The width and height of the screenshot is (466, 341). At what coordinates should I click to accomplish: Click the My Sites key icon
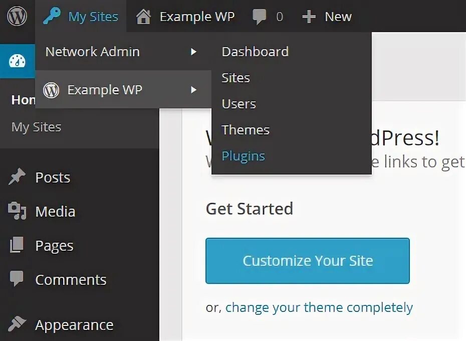pyautogui.click(x=52, y=16)
